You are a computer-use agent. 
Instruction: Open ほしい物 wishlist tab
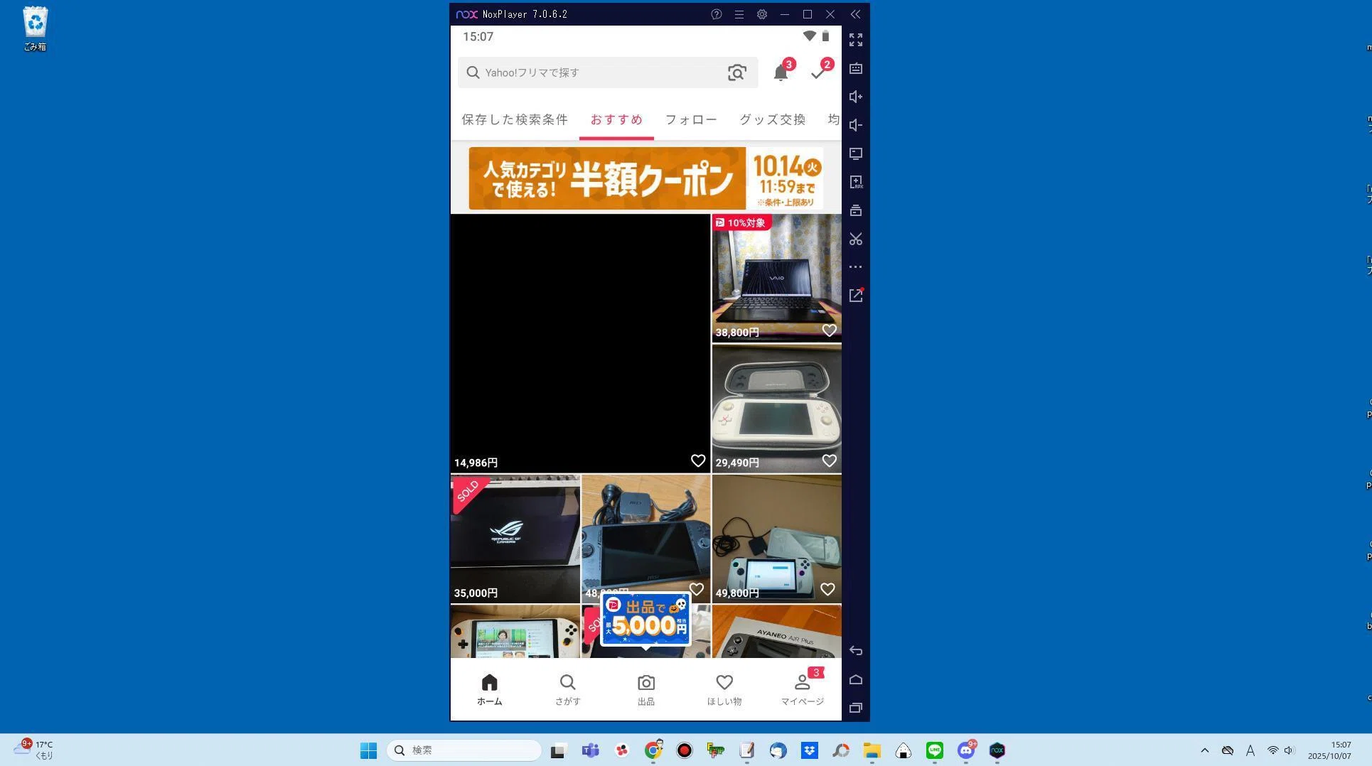pos(724,690)
